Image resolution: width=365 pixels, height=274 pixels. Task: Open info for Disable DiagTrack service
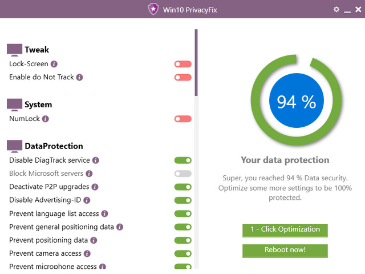96,160
